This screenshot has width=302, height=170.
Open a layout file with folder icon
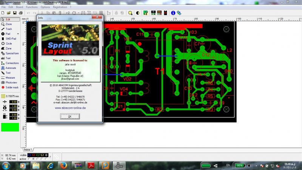[x=9, y=13]
